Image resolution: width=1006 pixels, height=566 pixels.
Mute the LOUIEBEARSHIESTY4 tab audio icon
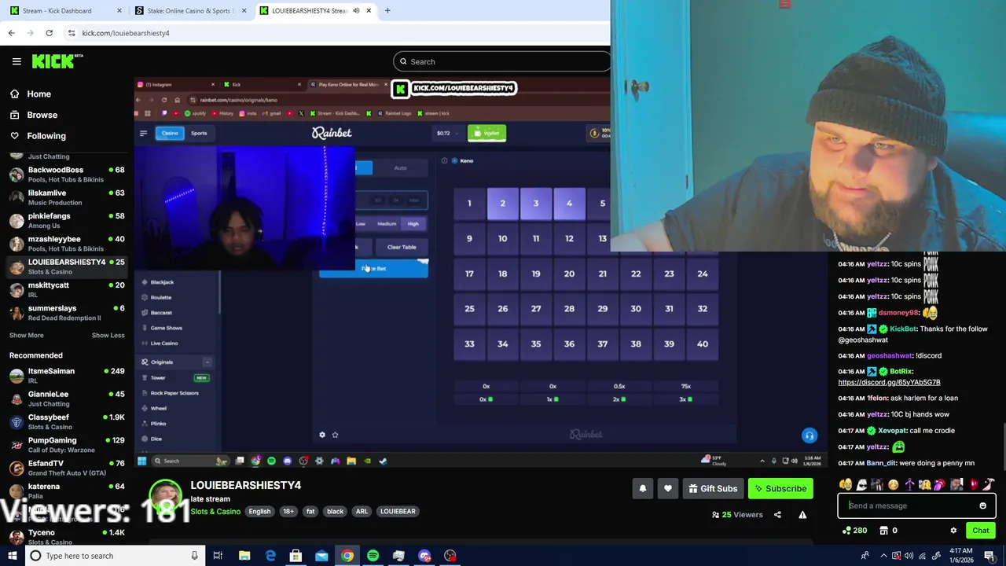(356, 11)
